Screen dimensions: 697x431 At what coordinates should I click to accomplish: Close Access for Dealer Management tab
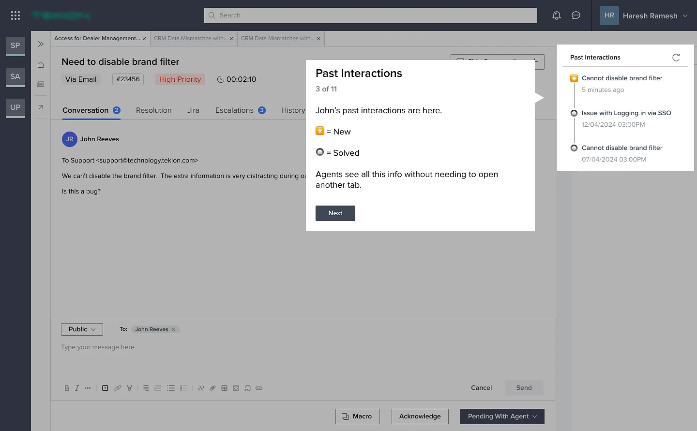pyautogui.click(x=144, y=39)
